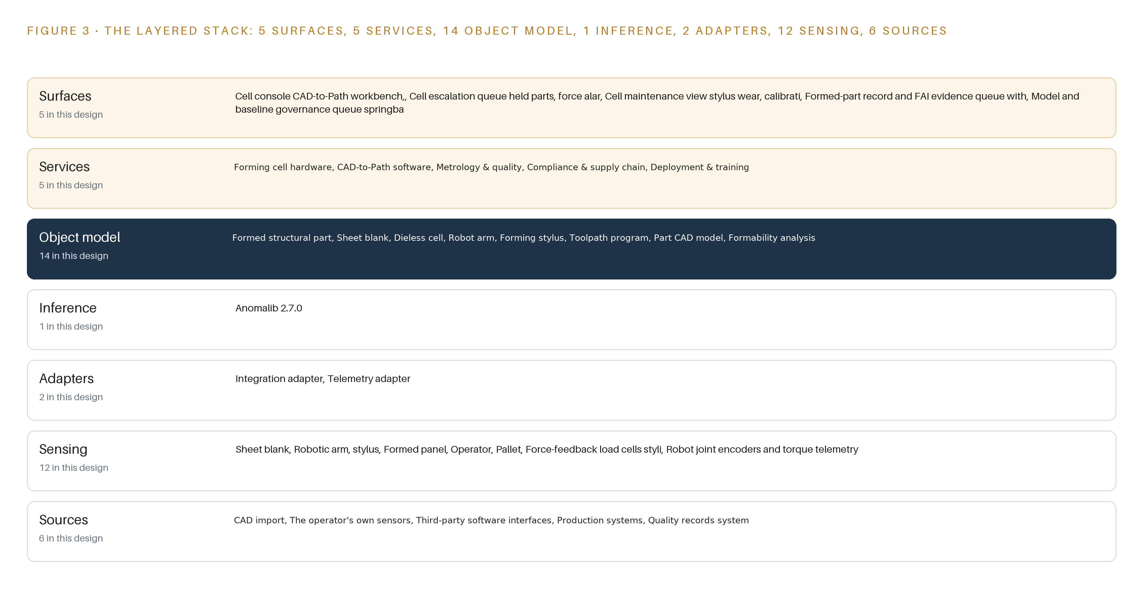Image resolution: width=1143 pixels, height=602 pixels.
Task: Click the Sources list starting 'CAD import'
Action: pyautogui.click(x=491, y=520)
